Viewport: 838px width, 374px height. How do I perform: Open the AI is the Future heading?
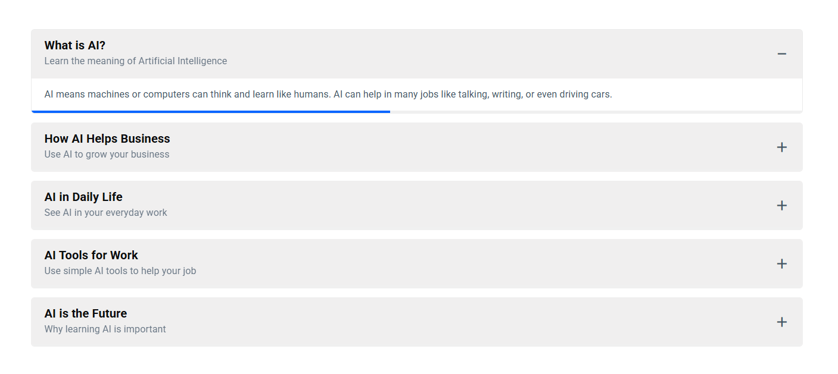pos(86,314)
